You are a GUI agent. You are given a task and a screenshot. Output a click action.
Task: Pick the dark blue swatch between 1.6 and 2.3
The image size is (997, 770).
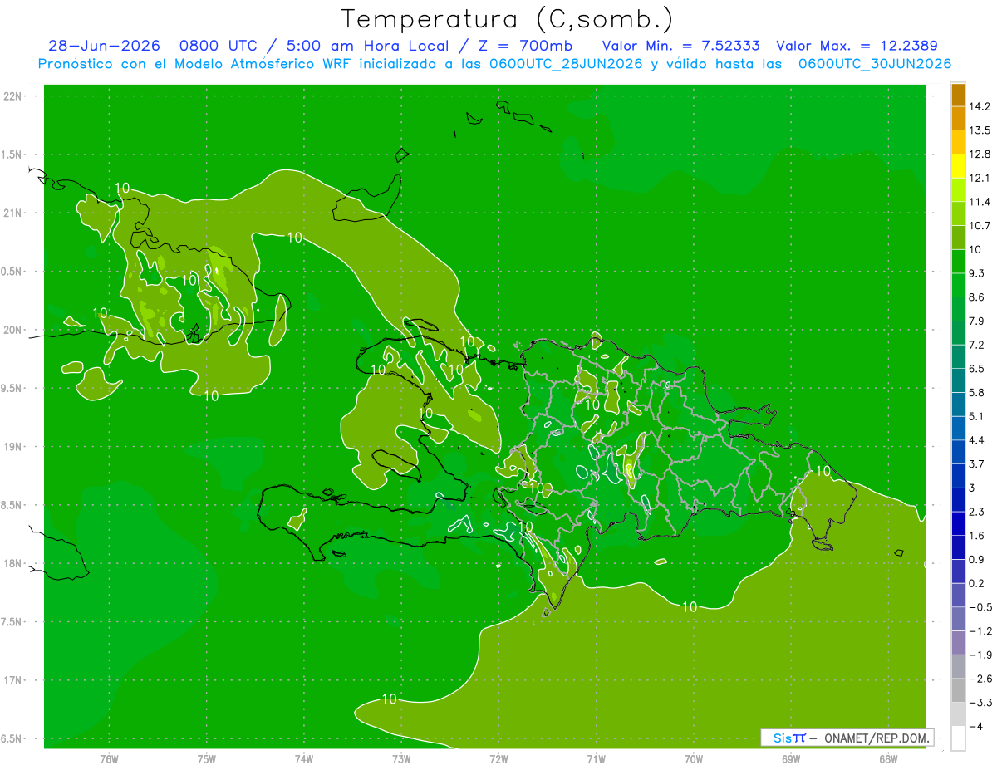pyautogui.click(x=958, y=523)
